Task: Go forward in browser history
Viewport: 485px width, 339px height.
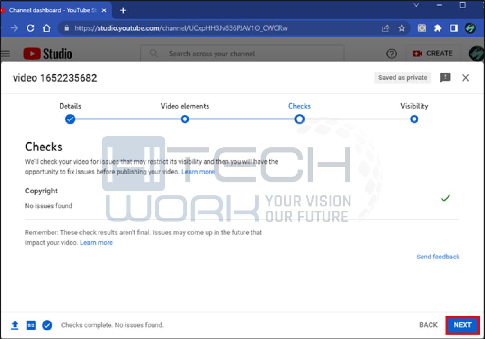Action: pos(14,28)
